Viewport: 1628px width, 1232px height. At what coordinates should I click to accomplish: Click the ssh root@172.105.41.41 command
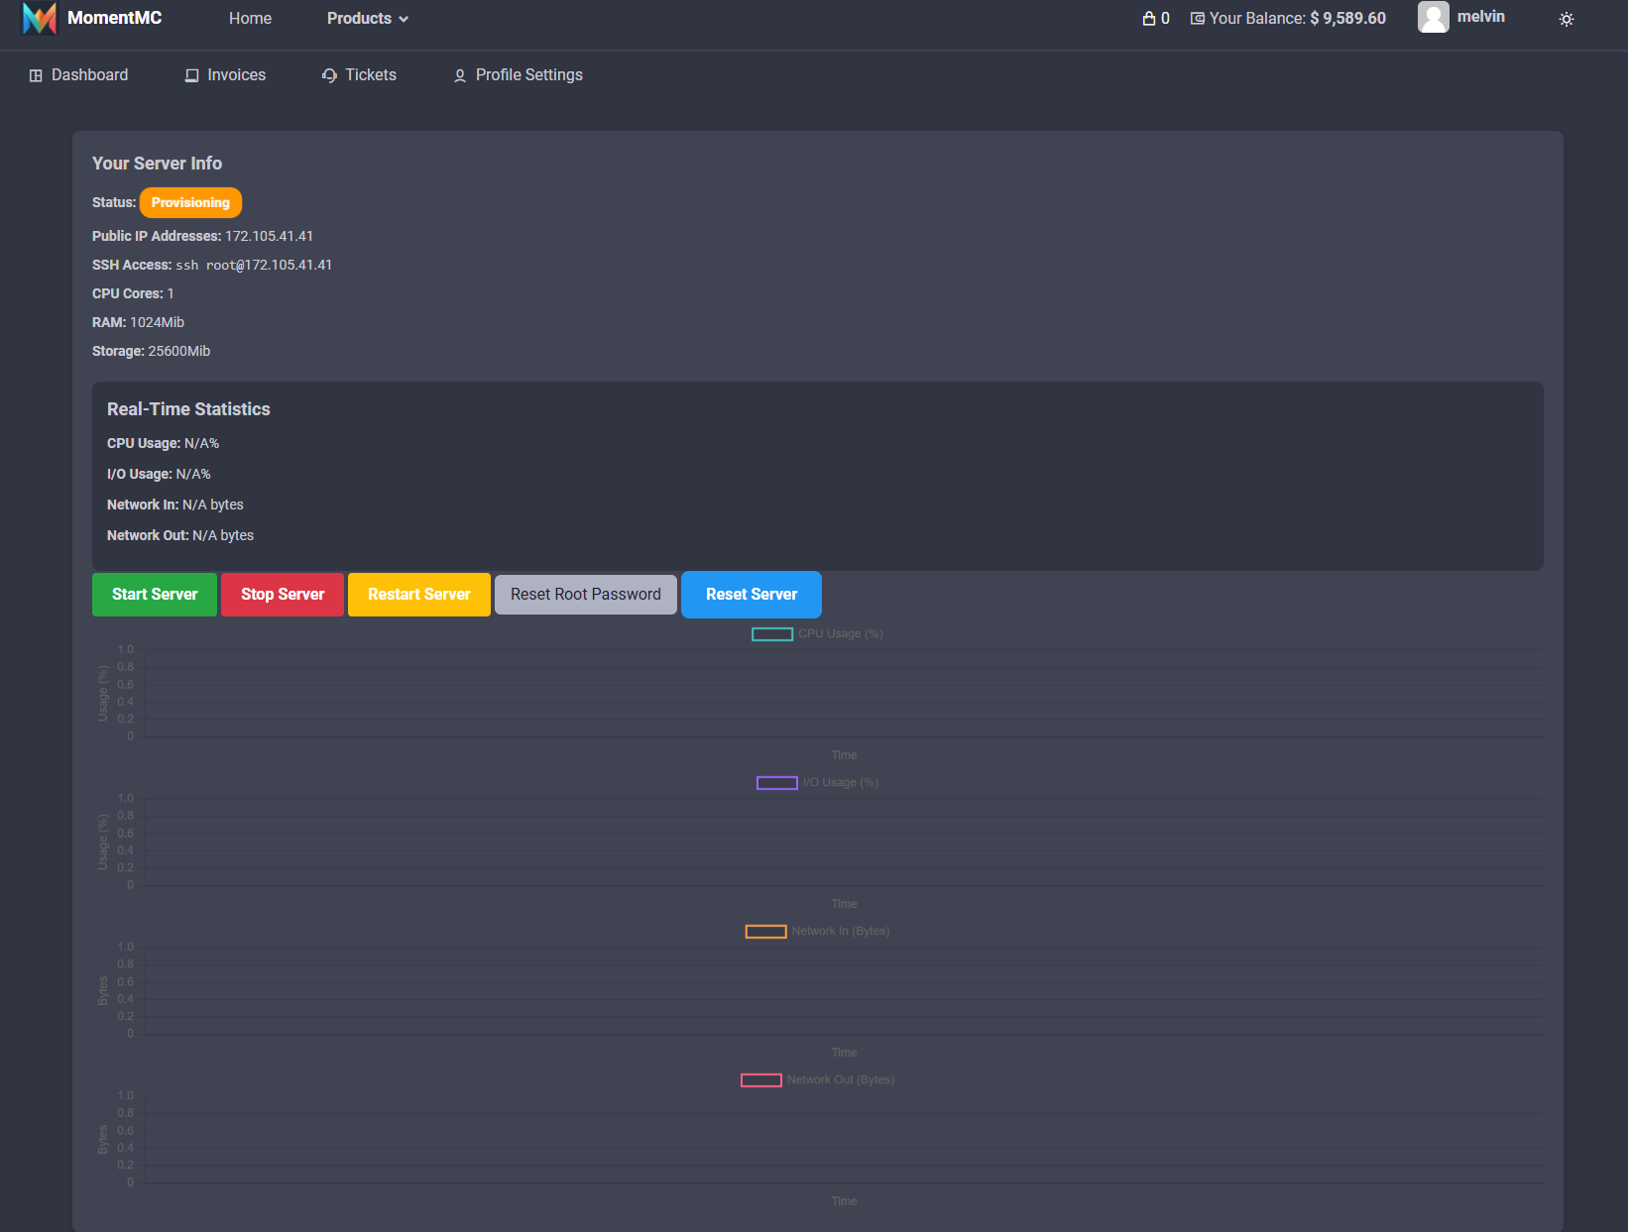(254, 265)
